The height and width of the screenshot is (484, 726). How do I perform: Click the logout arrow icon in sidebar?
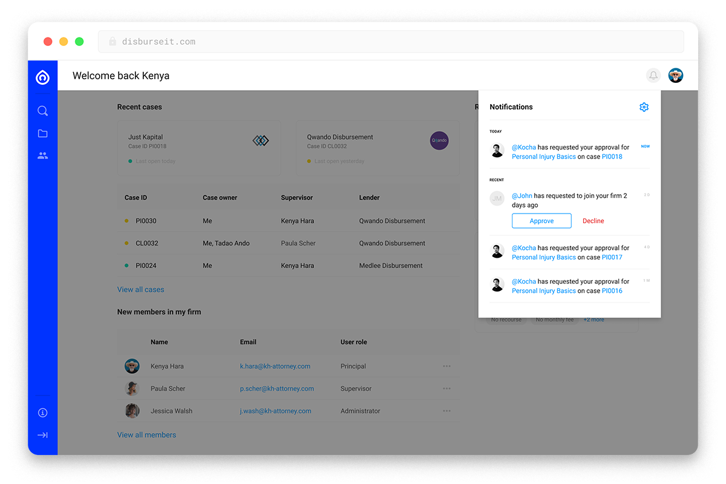[x=42, y=435]
